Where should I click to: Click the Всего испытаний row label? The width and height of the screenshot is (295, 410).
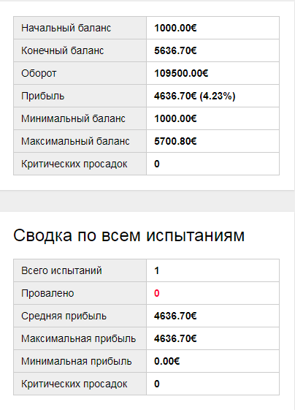coord(61,270)
